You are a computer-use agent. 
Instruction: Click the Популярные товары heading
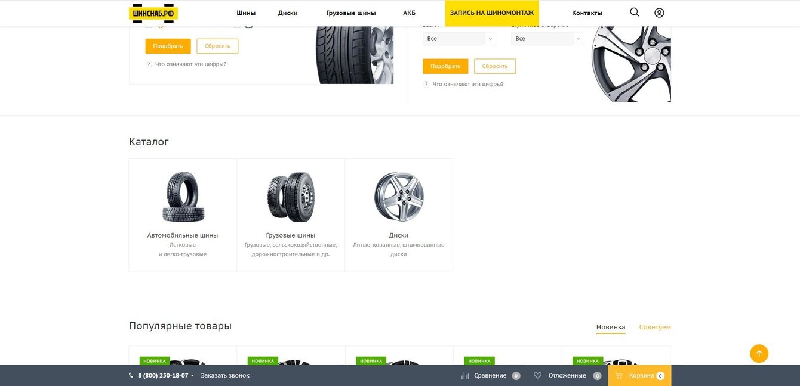tap(180, 326)
